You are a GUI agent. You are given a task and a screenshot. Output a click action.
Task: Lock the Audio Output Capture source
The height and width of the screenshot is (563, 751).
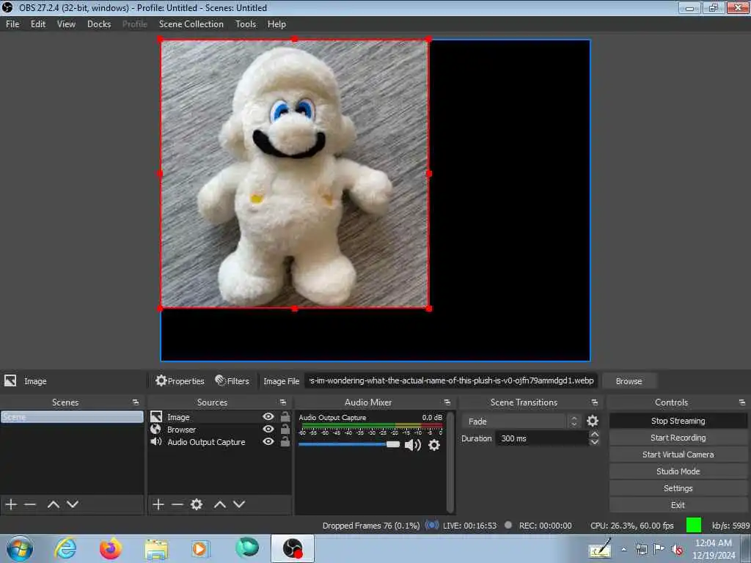click(x=285, y=441)
